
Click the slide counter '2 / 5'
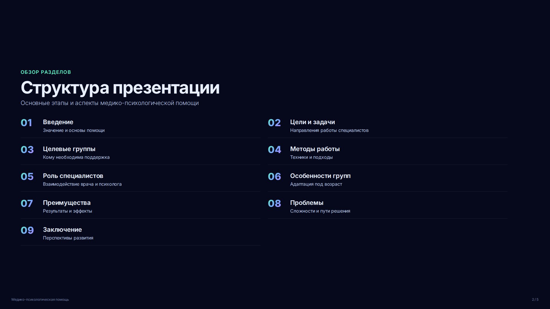[535, 300]
